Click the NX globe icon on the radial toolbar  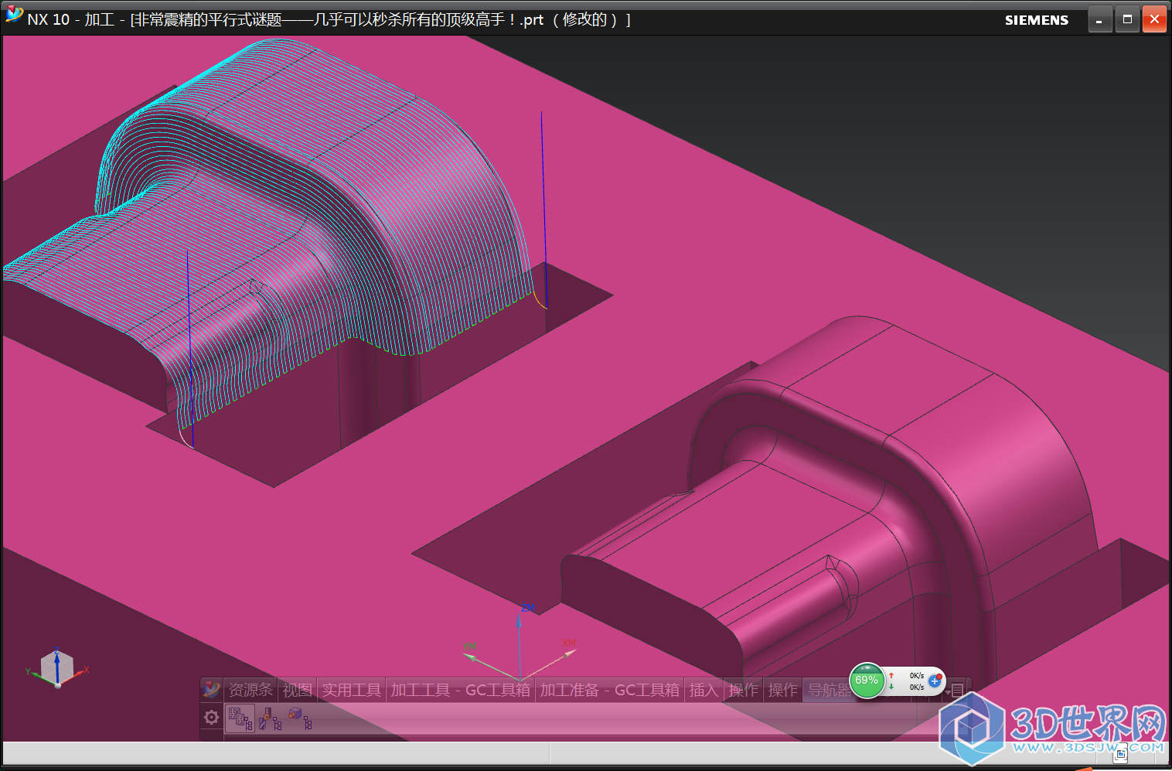(211, 689)
